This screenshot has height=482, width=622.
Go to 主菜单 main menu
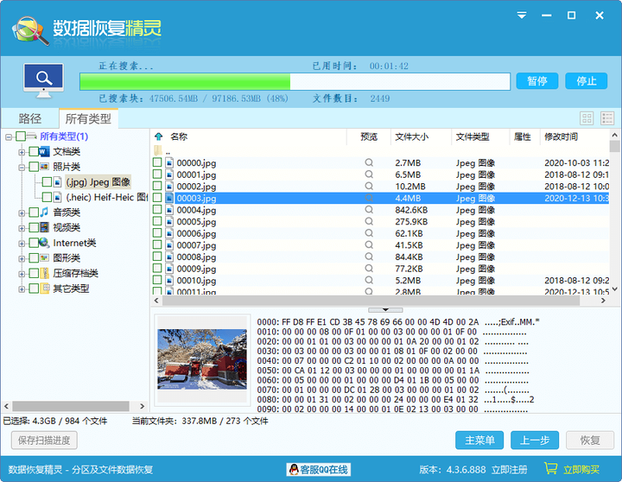tap(479, 440)
